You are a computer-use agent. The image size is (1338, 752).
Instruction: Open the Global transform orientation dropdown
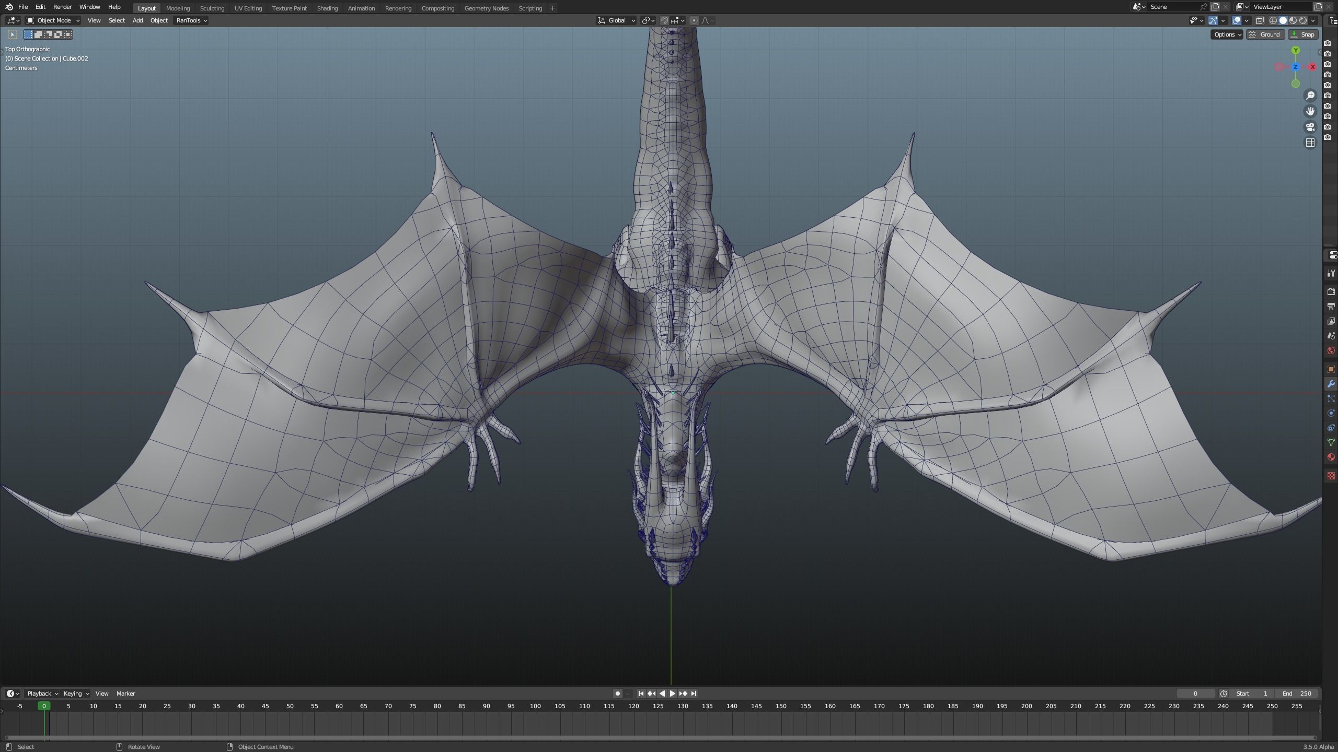click(x=617, y=20)
